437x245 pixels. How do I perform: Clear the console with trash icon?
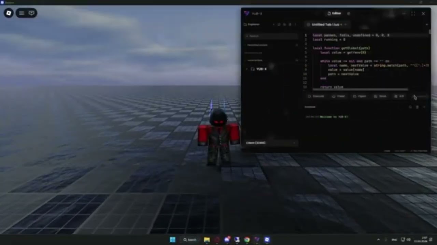point(417,107)
